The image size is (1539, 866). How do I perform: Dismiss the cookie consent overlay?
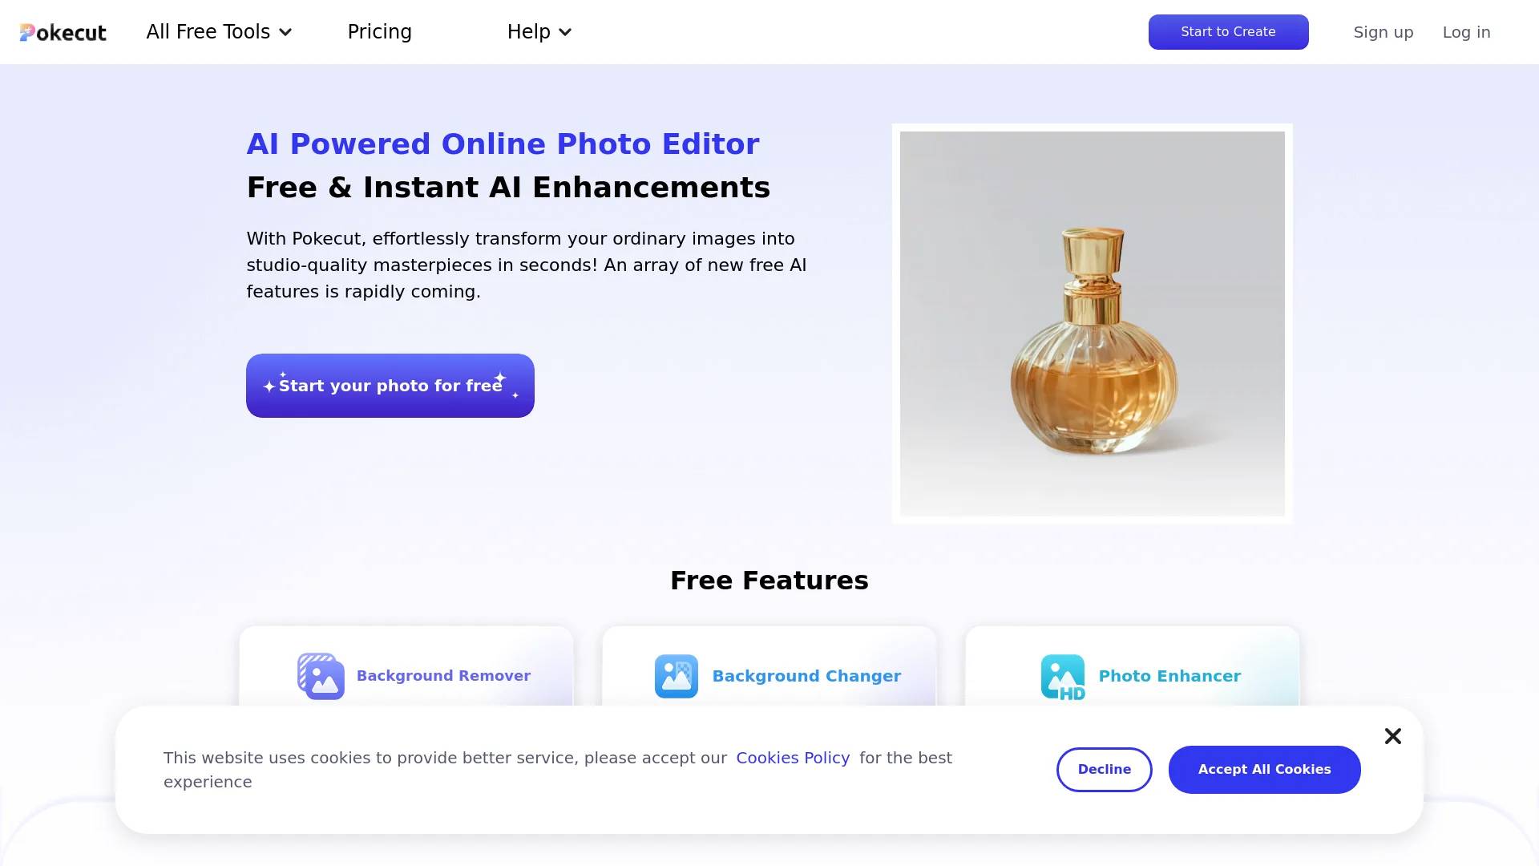1393,736
